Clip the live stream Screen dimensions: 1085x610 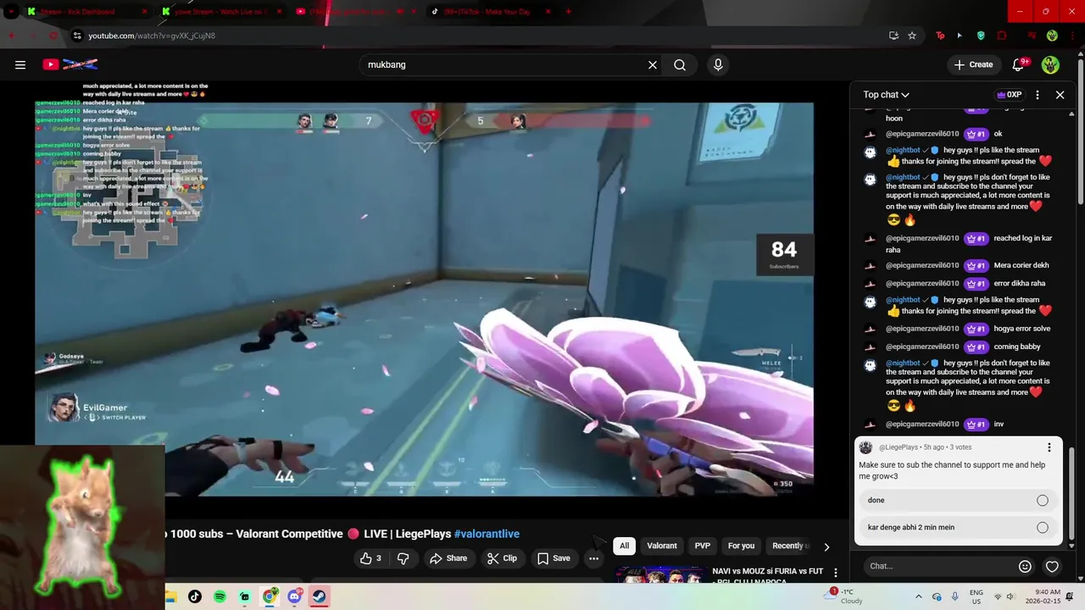[x=502, y=558]
